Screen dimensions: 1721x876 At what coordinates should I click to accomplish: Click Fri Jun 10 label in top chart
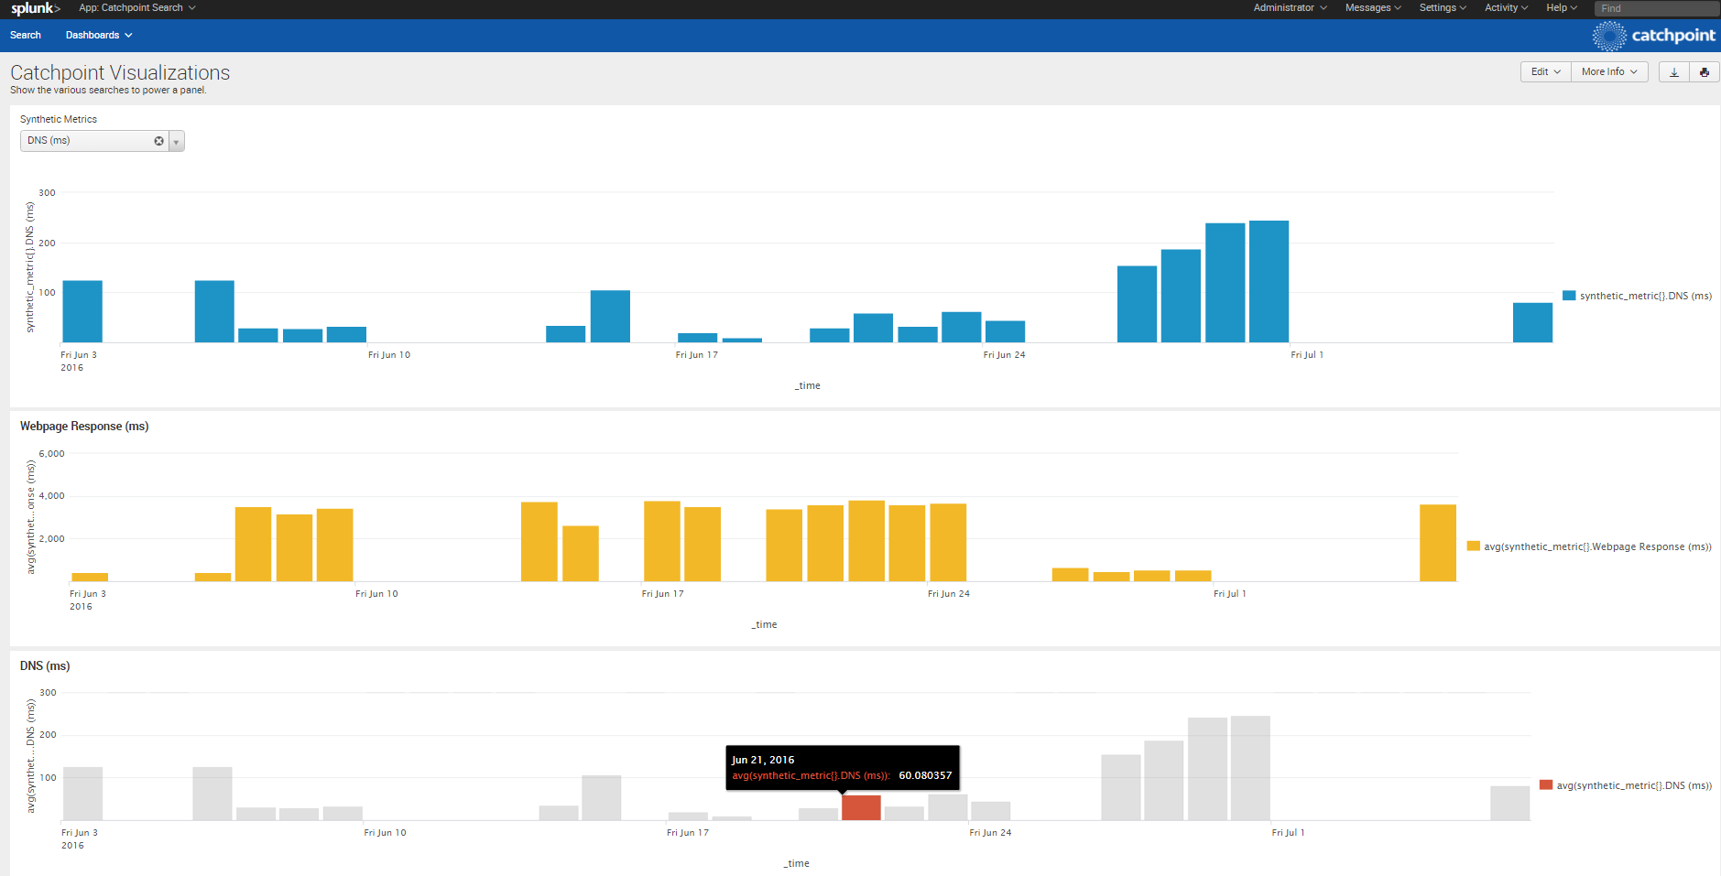point(389,355)
